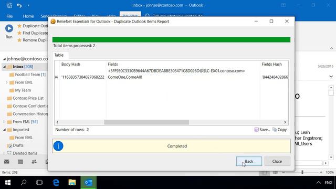Maximize the ReliefJet report dialog

coord(271,22)
